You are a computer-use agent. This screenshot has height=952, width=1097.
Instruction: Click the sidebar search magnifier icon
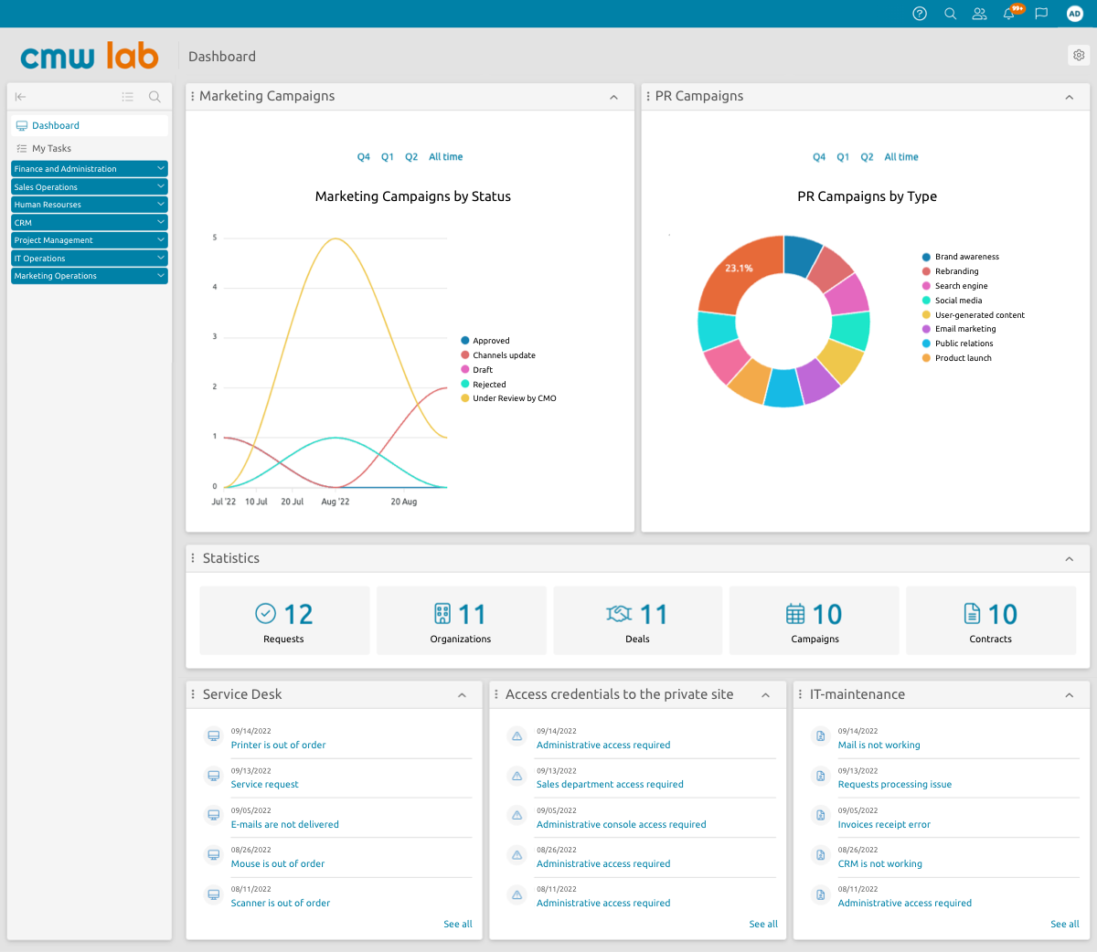[x=154, y=97]
